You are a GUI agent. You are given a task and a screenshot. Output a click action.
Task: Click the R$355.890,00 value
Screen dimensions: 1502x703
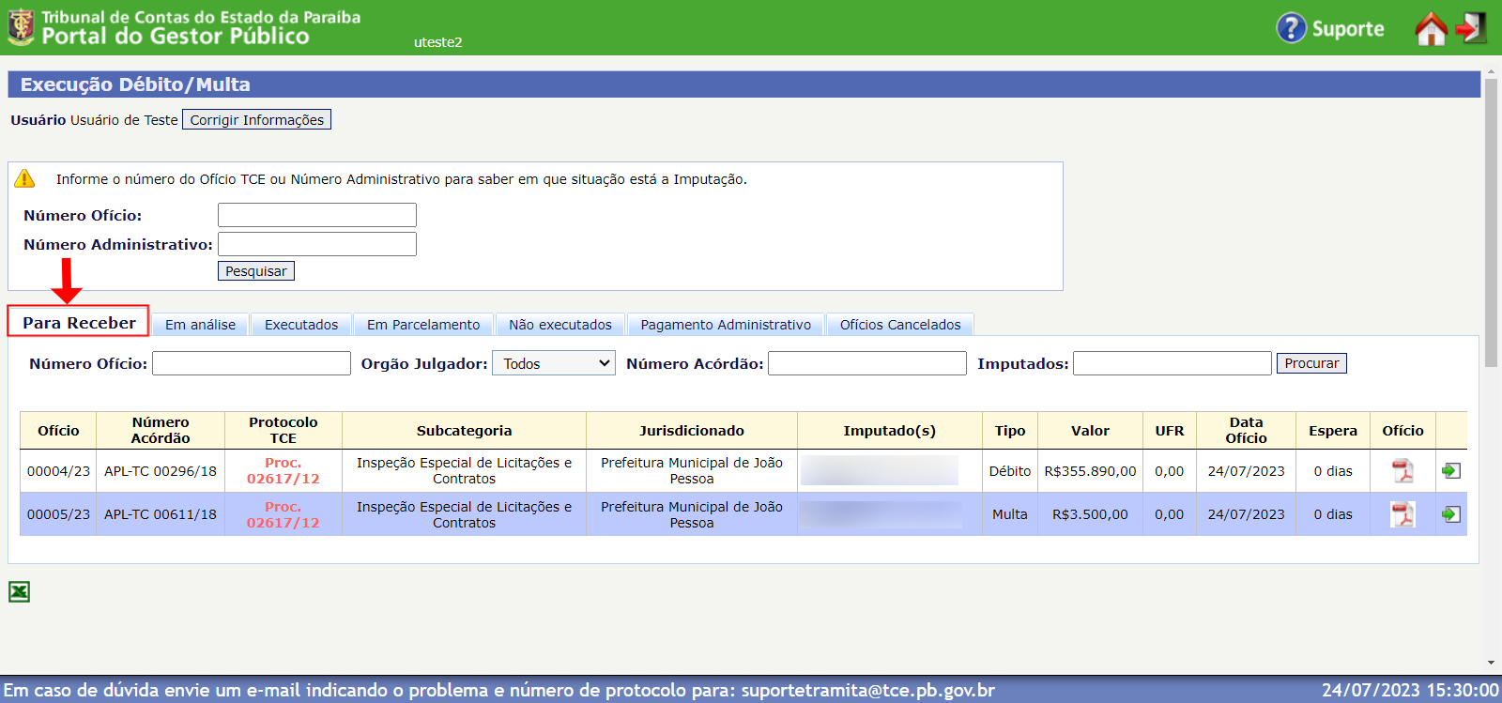pos(1090,471)
